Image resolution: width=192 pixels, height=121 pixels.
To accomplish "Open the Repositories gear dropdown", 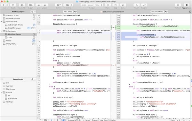I will [33, 79].
